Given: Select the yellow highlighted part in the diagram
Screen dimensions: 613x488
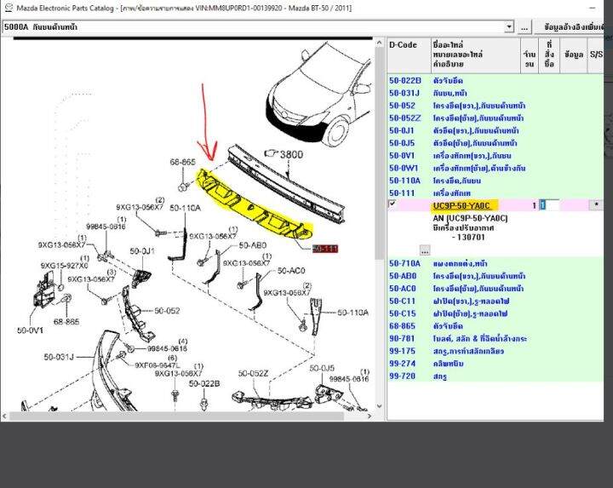Looking at the screenshot, I should coord(255,204).
